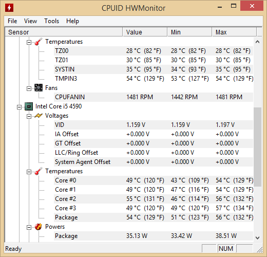
Task: Click the flame icon beside Powers
Action: (39, 227)
